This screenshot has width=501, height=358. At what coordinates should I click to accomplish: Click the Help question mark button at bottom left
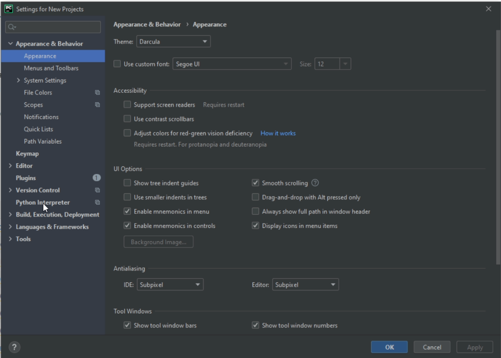coord(14,347)
